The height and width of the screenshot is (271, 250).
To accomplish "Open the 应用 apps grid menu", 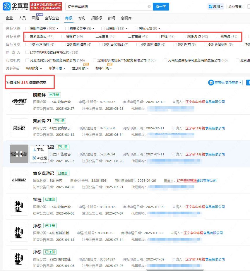I will point(216,6).
